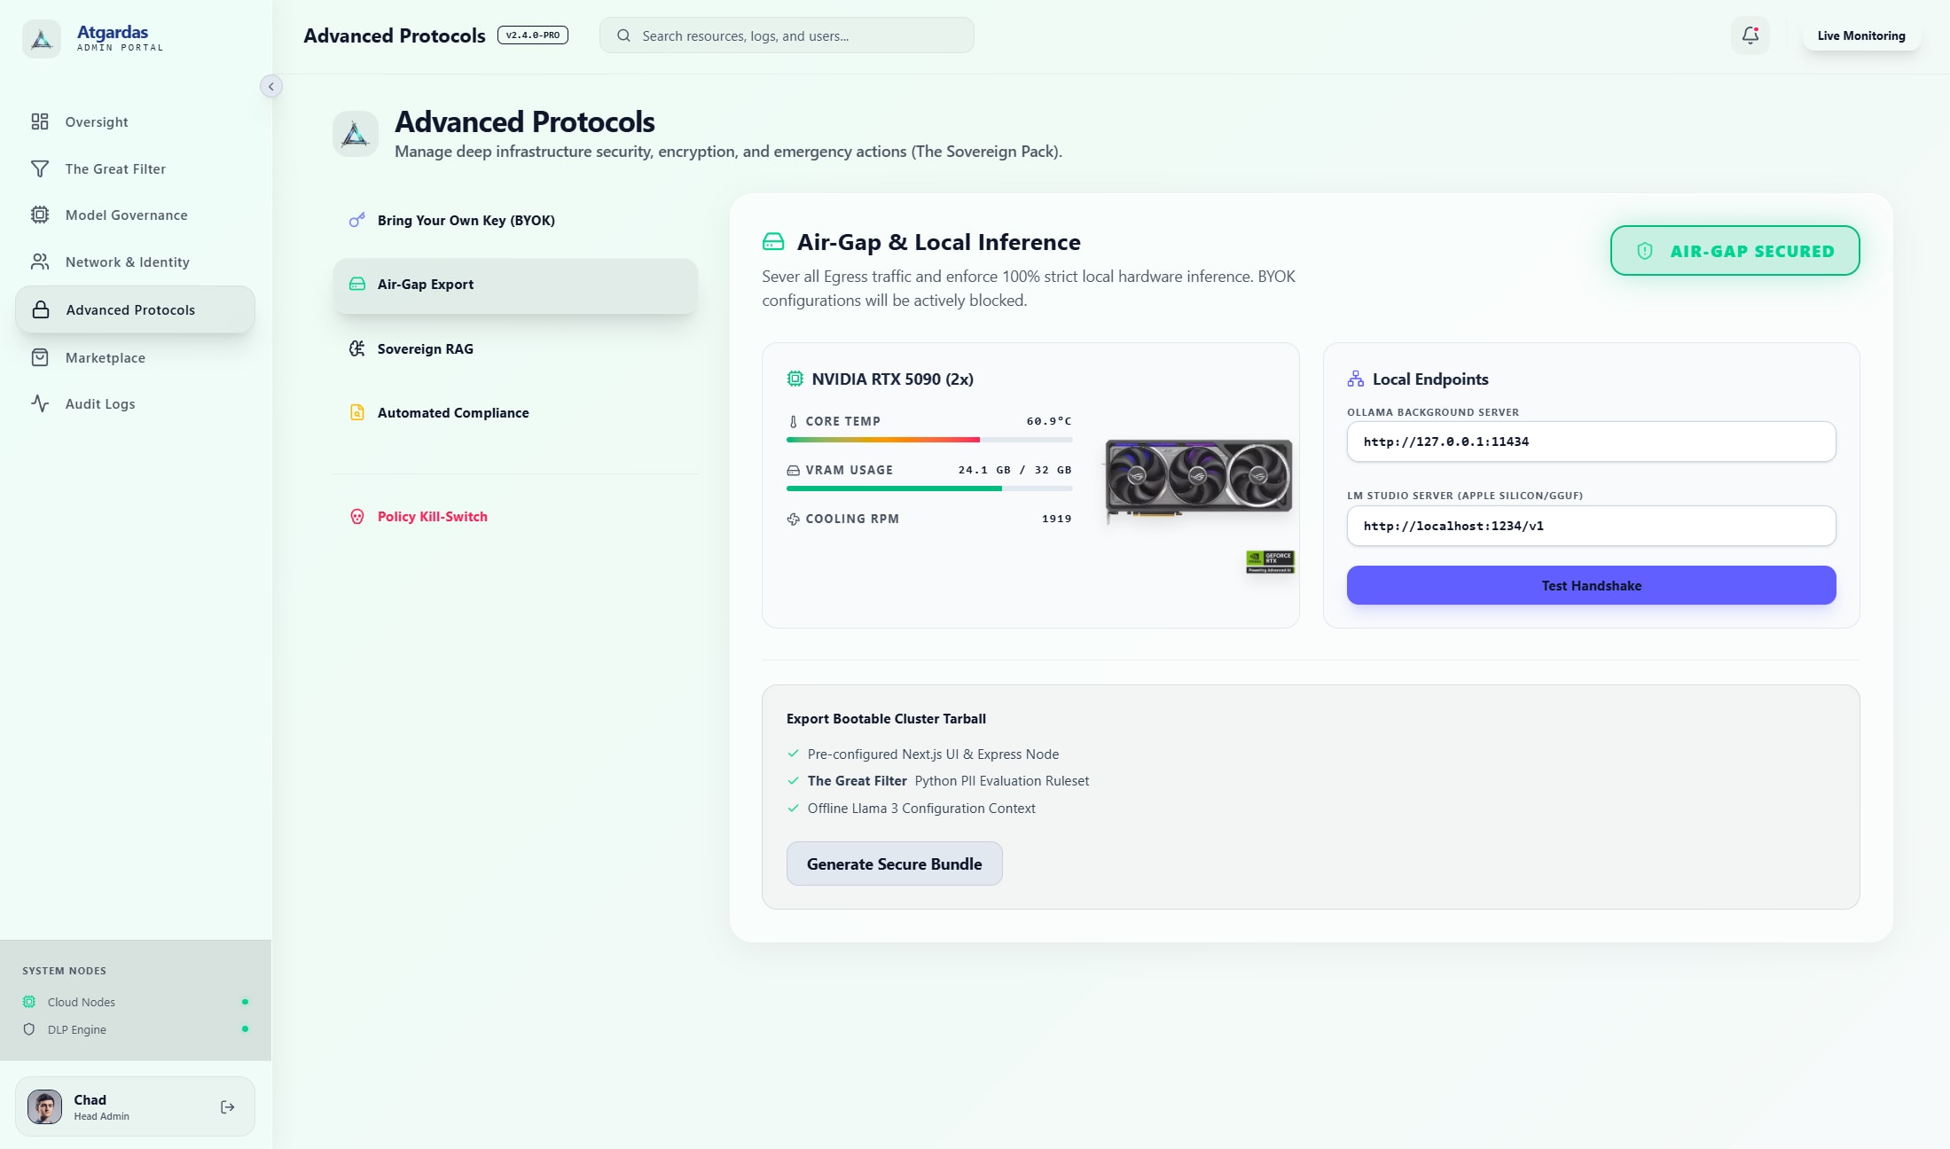Select The Great Filter funnel icon

point(40,168)
